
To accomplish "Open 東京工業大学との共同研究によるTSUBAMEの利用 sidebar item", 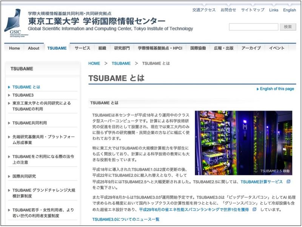I will tap(42, 106).
